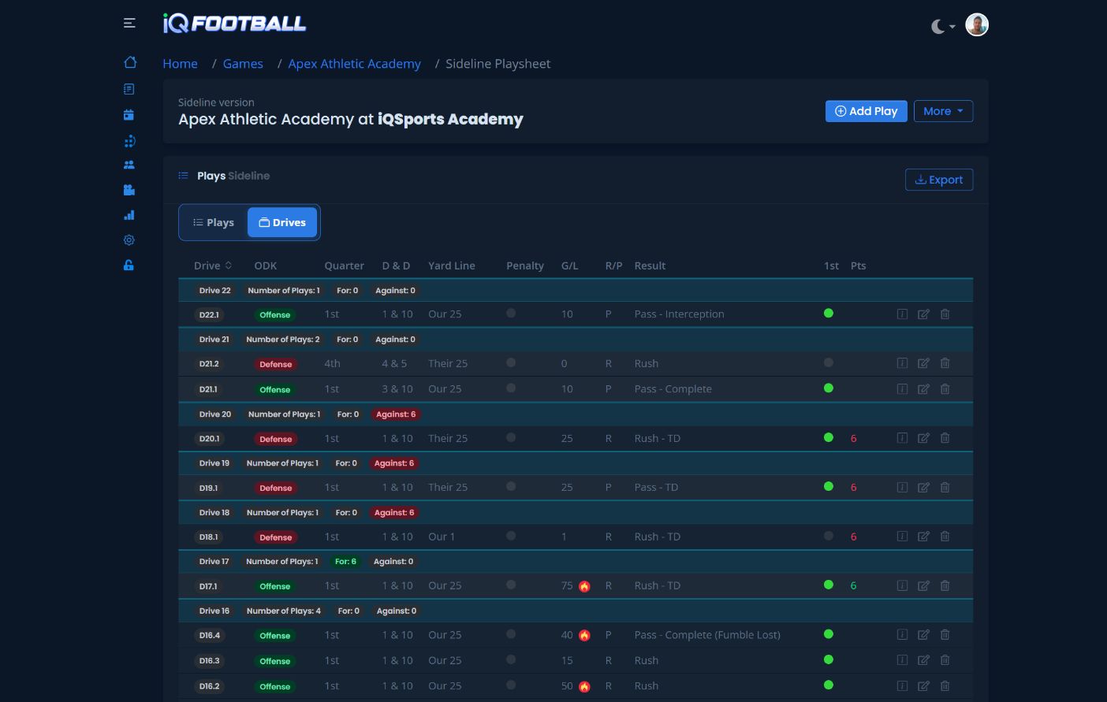Open the team members sidebar icon
Viewport: 1107px width, 702px height.
pyautogui.click(x=129, y=165)
